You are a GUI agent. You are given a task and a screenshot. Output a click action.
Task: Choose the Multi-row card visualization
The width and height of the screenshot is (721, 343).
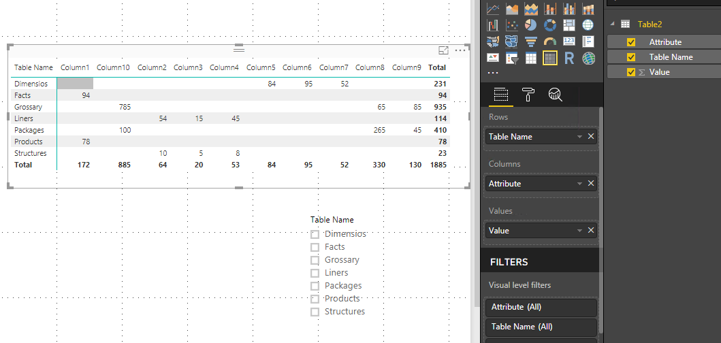coord(588,42)
